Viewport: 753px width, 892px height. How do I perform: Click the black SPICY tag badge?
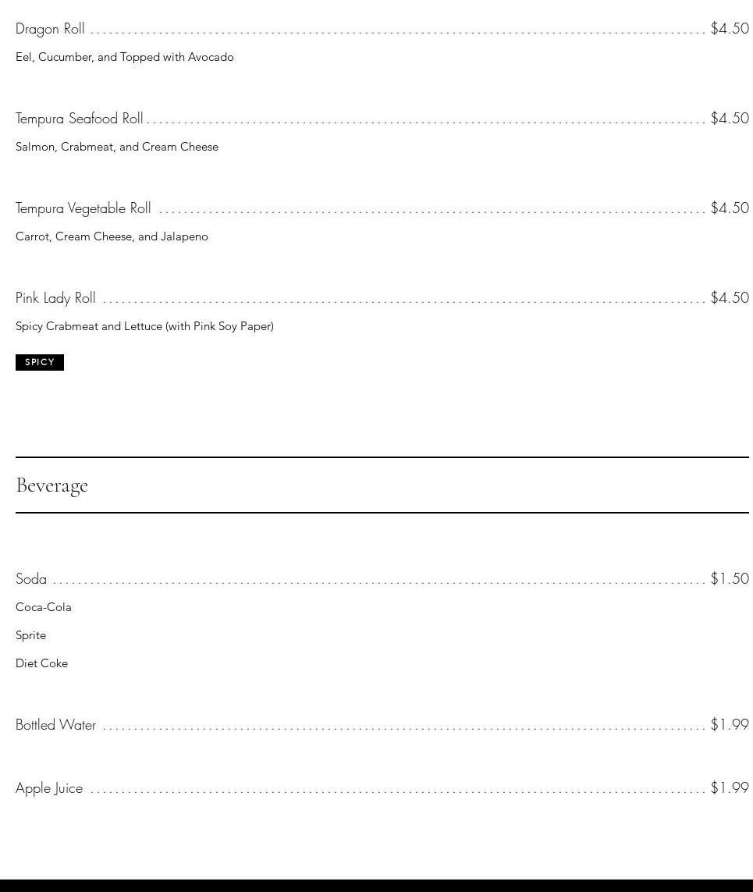coord(40,362)
